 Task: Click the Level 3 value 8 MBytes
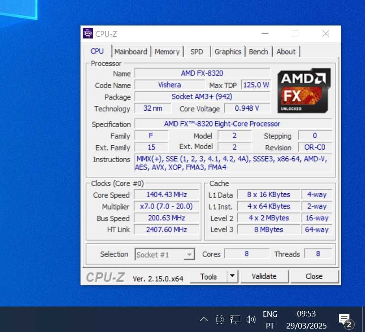pos(268,230)
